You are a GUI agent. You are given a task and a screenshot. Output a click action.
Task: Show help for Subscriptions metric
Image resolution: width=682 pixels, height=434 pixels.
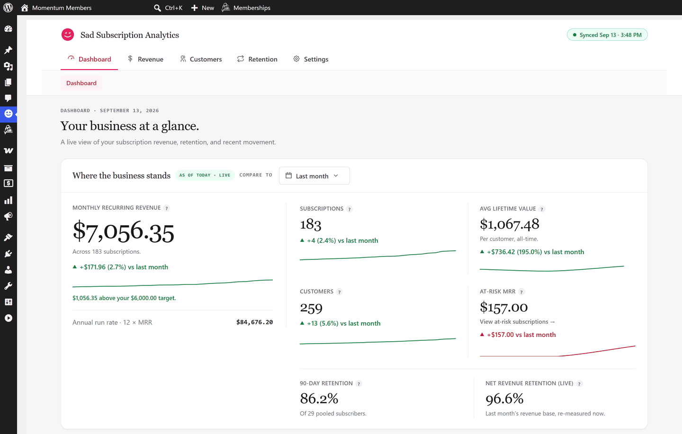click(350, 209)
